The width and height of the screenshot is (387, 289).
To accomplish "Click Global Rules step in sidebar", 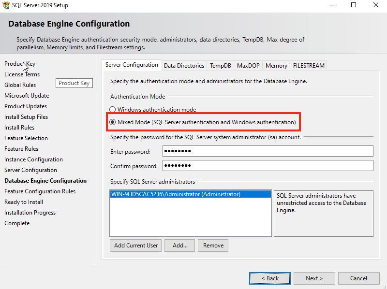I will tap(20, 85).
